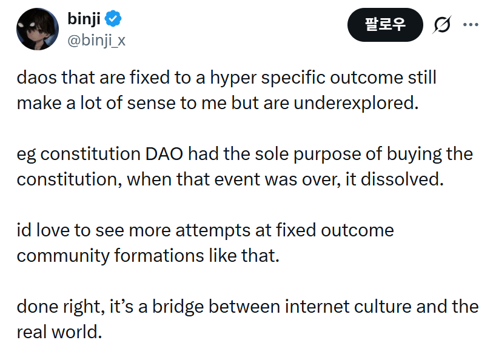Viewport: 493px width, 340px height.
Task: Click the blue verified checkmark badge
Action: pos(113,19)
